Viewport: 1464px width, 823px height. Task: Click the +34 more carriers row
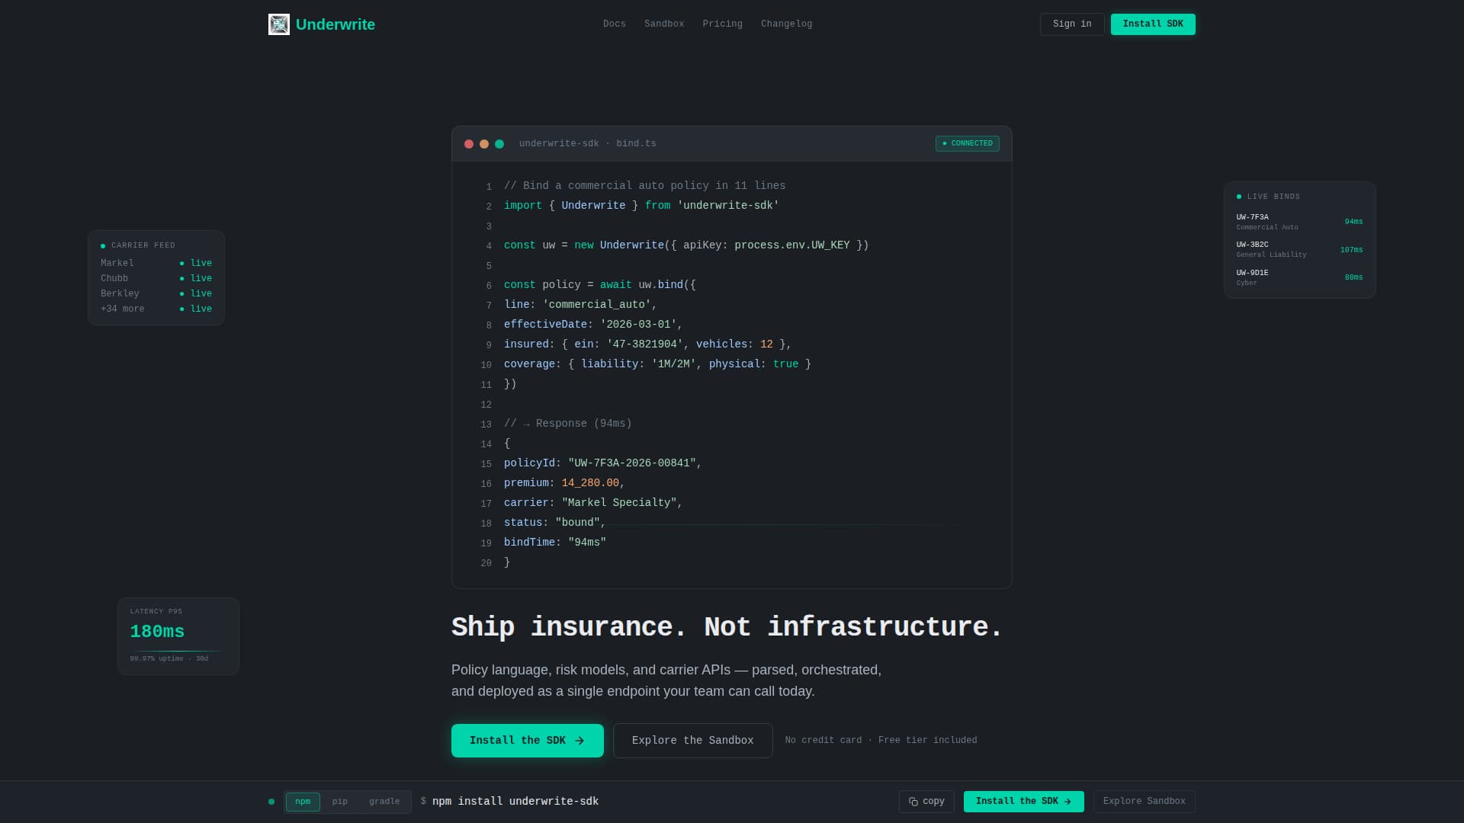click(x=156, y=309)
